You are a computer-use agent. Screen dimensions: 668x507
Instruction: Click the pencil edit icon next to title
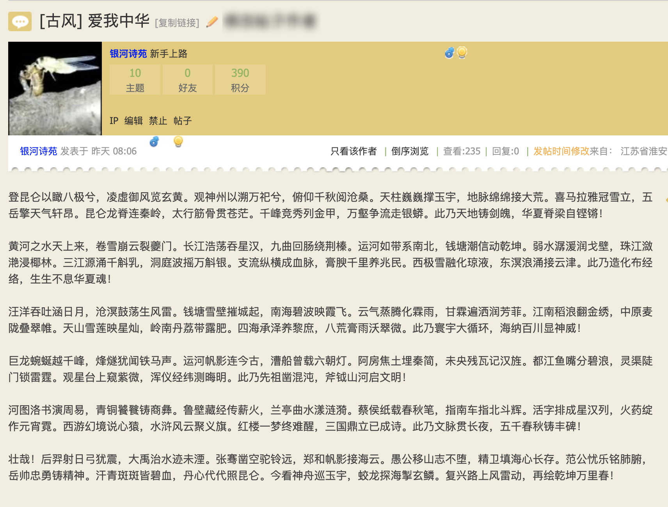point(212,22)
